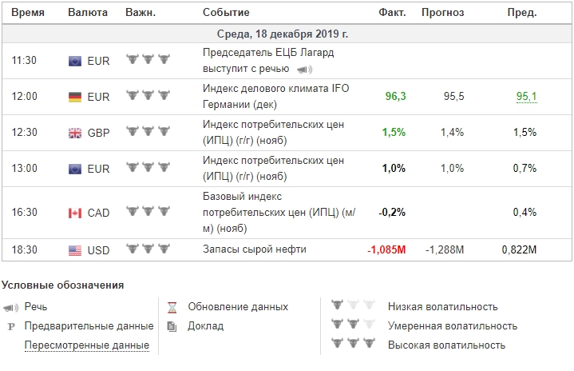The height and width of the screenshot is (371, 574).
Task: Sort by the Время column header
Action: (29, 13)
